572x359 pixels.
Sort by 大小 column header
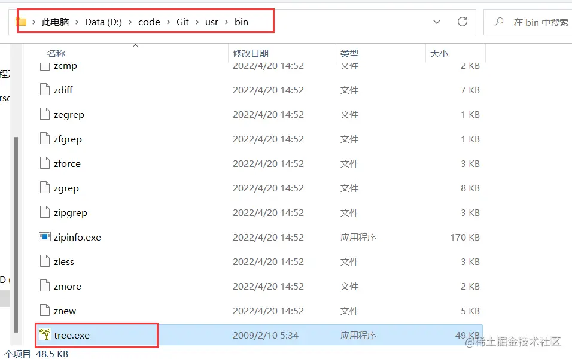(439, 54)
